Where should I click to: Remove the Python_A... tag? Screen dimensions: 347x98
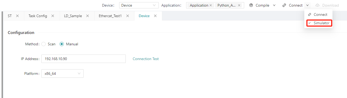[239, 5]
